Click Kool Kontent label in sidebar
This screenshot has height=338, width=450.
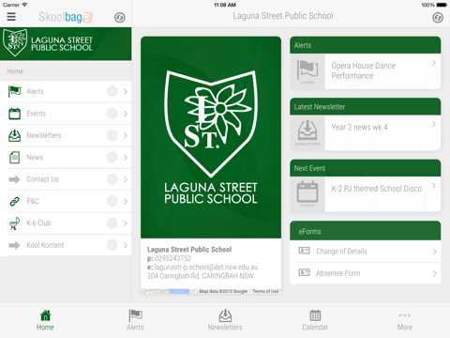45,245
